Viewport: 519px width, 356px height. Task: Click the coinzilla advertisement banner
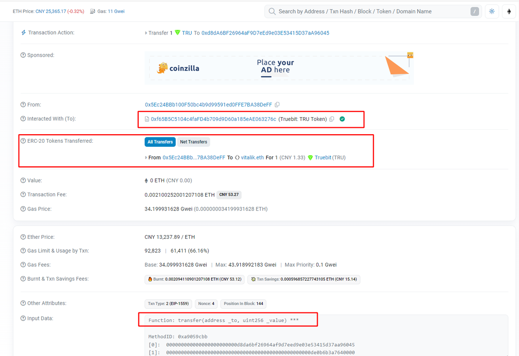coord(279,68)
